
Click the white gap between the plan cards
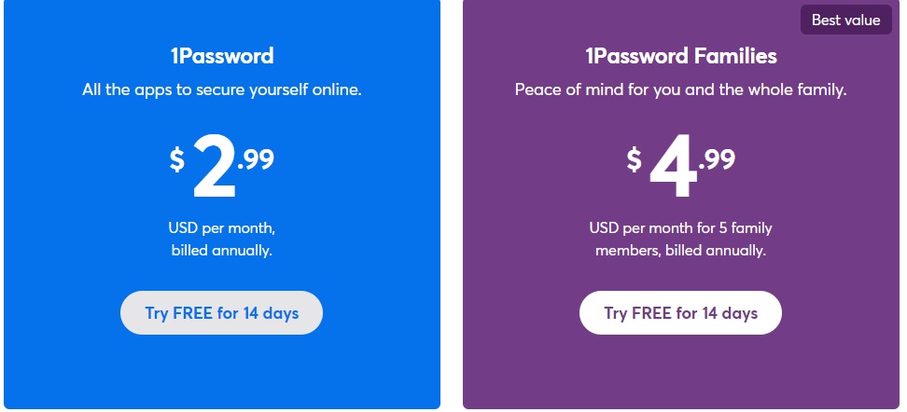[452, 205]
